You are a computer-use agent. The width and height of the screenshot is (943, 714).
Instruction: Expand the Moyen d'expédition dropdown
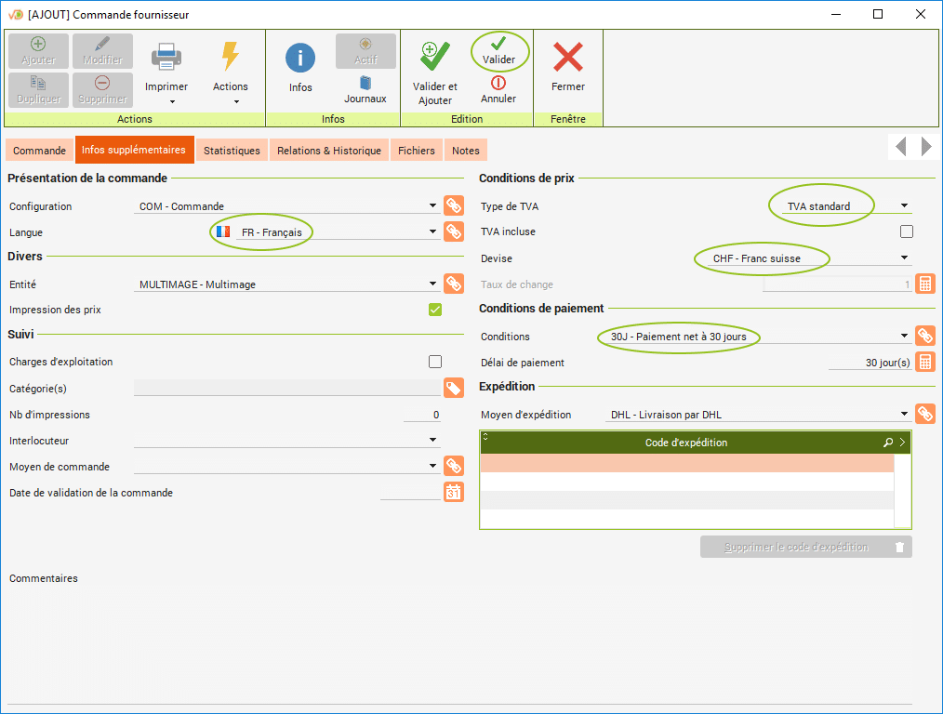click(904, 415)
